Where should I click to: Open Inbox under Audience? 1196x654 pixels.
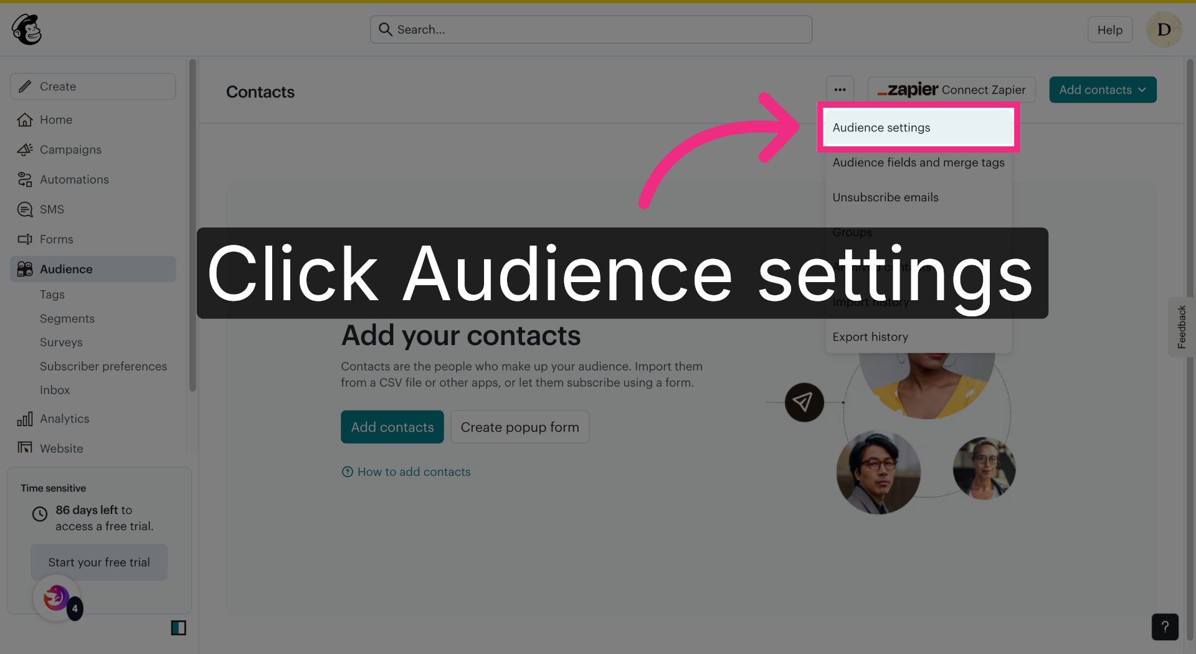(55, 390)
